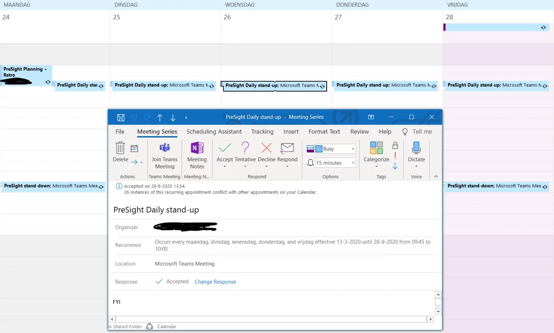Open the File tab
Screen dimensions: 554x333
pos(120,132)
